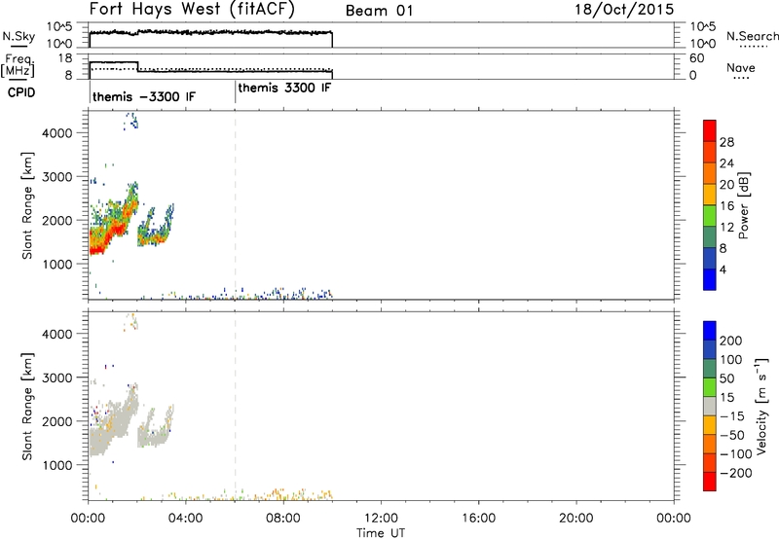Screen dimensions: 779x539
Task: Click the '20:00' time tick label
Action: pos(576,519)
